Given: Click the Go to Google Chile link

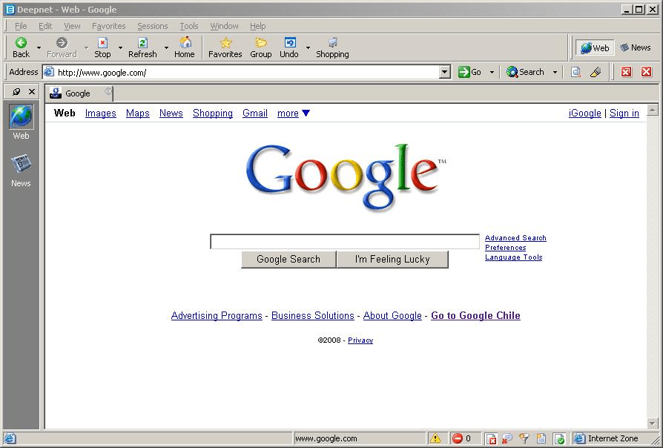Looking at the screenshot, I should (x=475, y=315).
